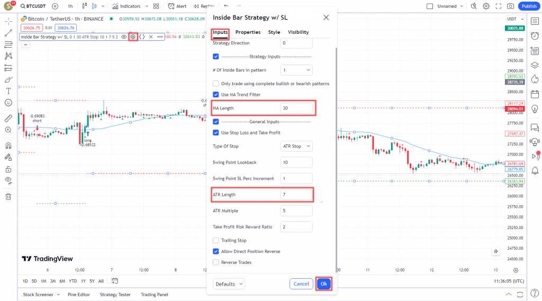Toggle magnet mode
The height and width of the screenshot is (301, 542).
8,145
